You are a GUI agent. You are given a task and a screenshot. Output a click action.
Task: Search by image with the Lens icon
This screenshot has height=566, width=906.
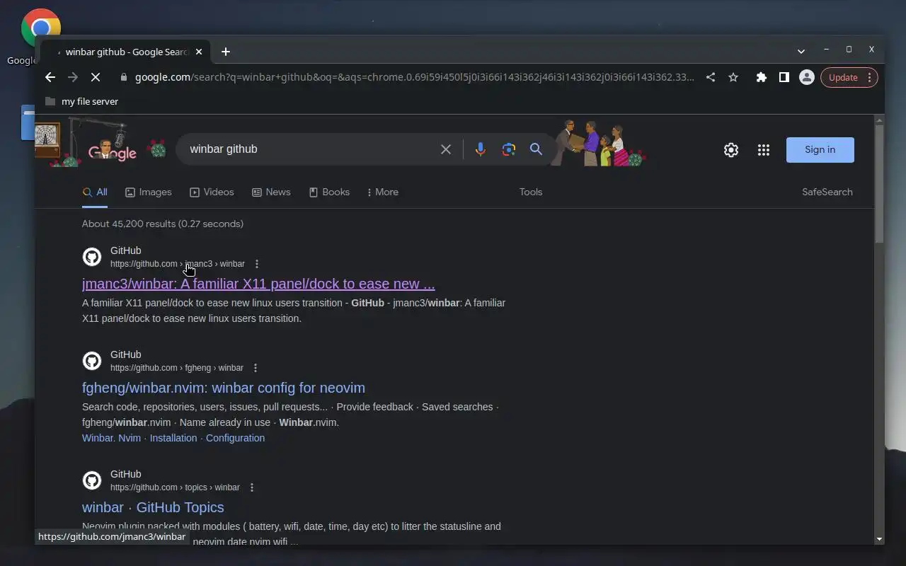[508, 149]
